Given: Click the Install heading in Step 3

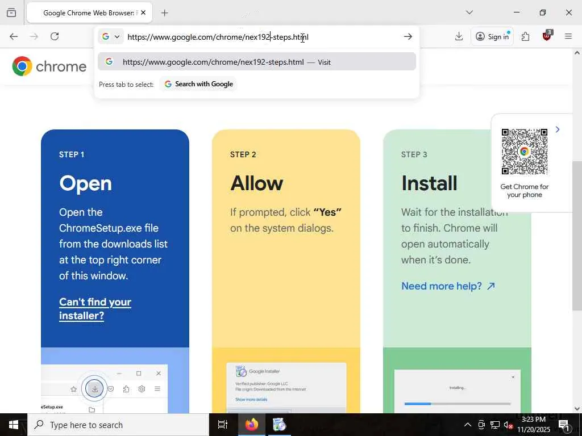Looking at the screenshot, I should click(x=430, y=183).
